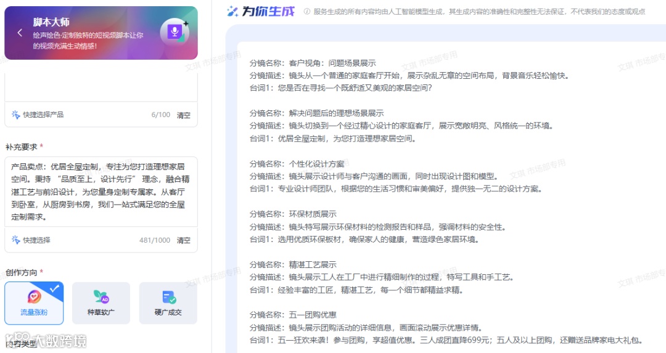Click the product input box above 快捷选择产品
The image size is (666, 353).
click(101, 87)
